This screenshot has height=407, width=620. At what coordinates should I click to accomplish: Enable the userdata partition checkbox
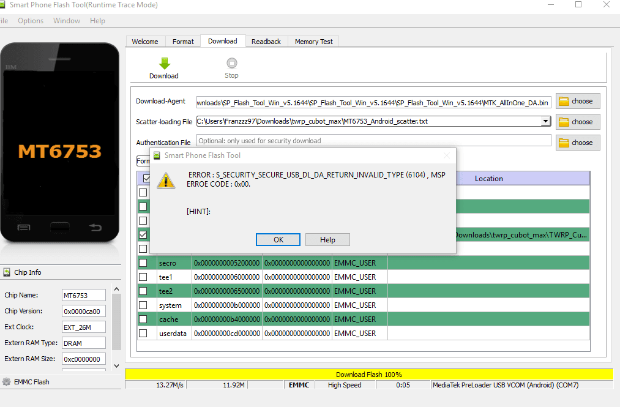click(143, 334)
